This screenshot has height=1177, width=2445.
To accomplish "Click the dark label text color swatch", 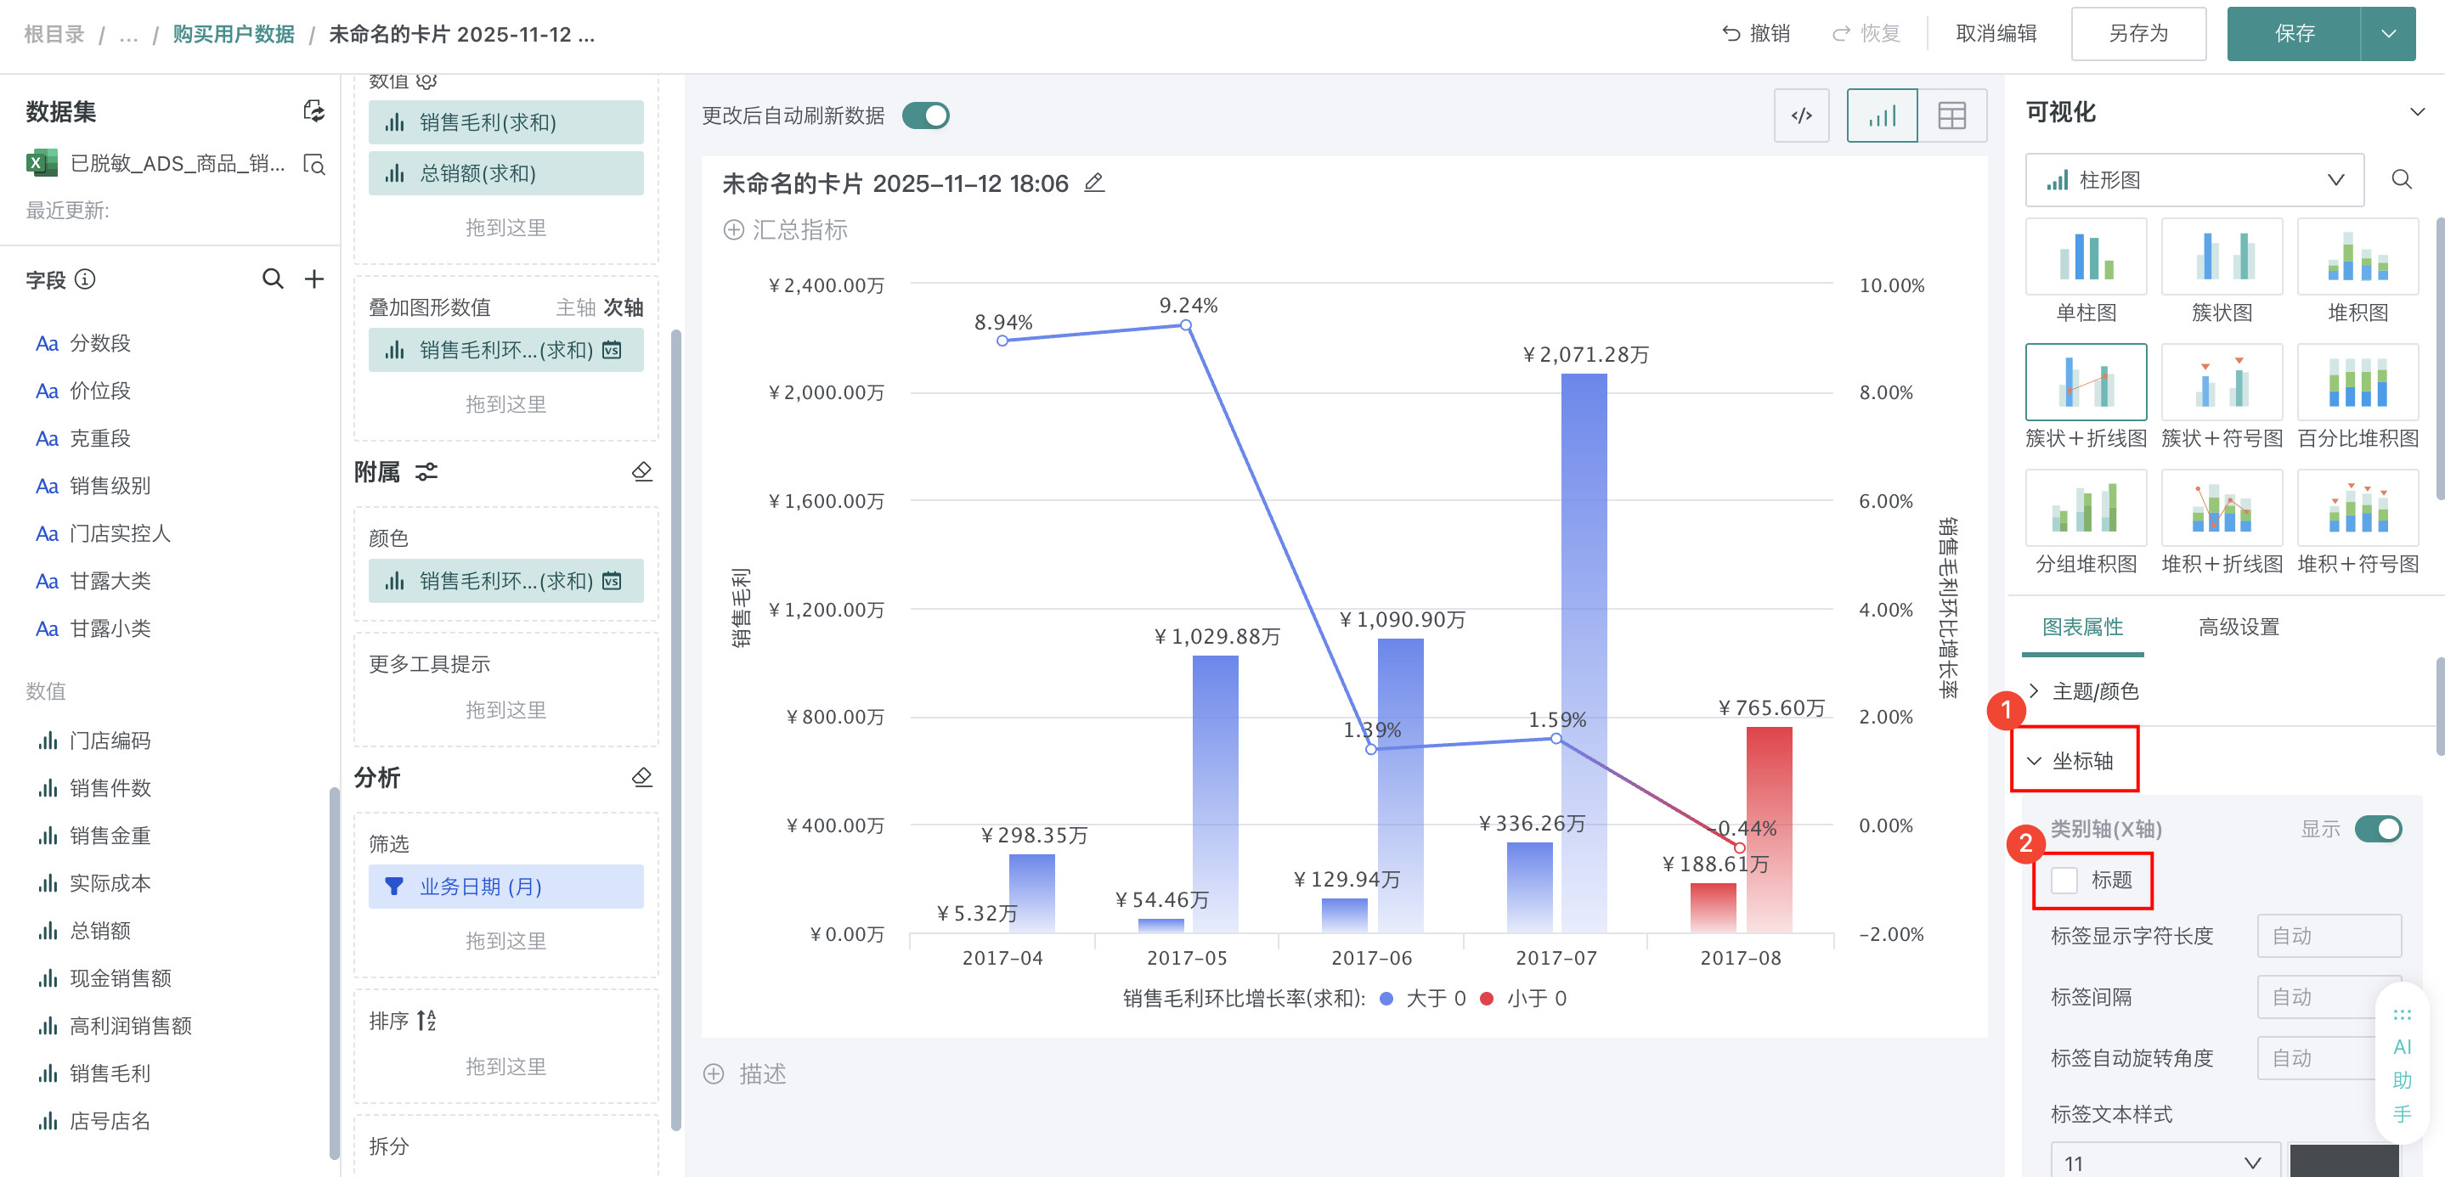I will 2343,1162.
